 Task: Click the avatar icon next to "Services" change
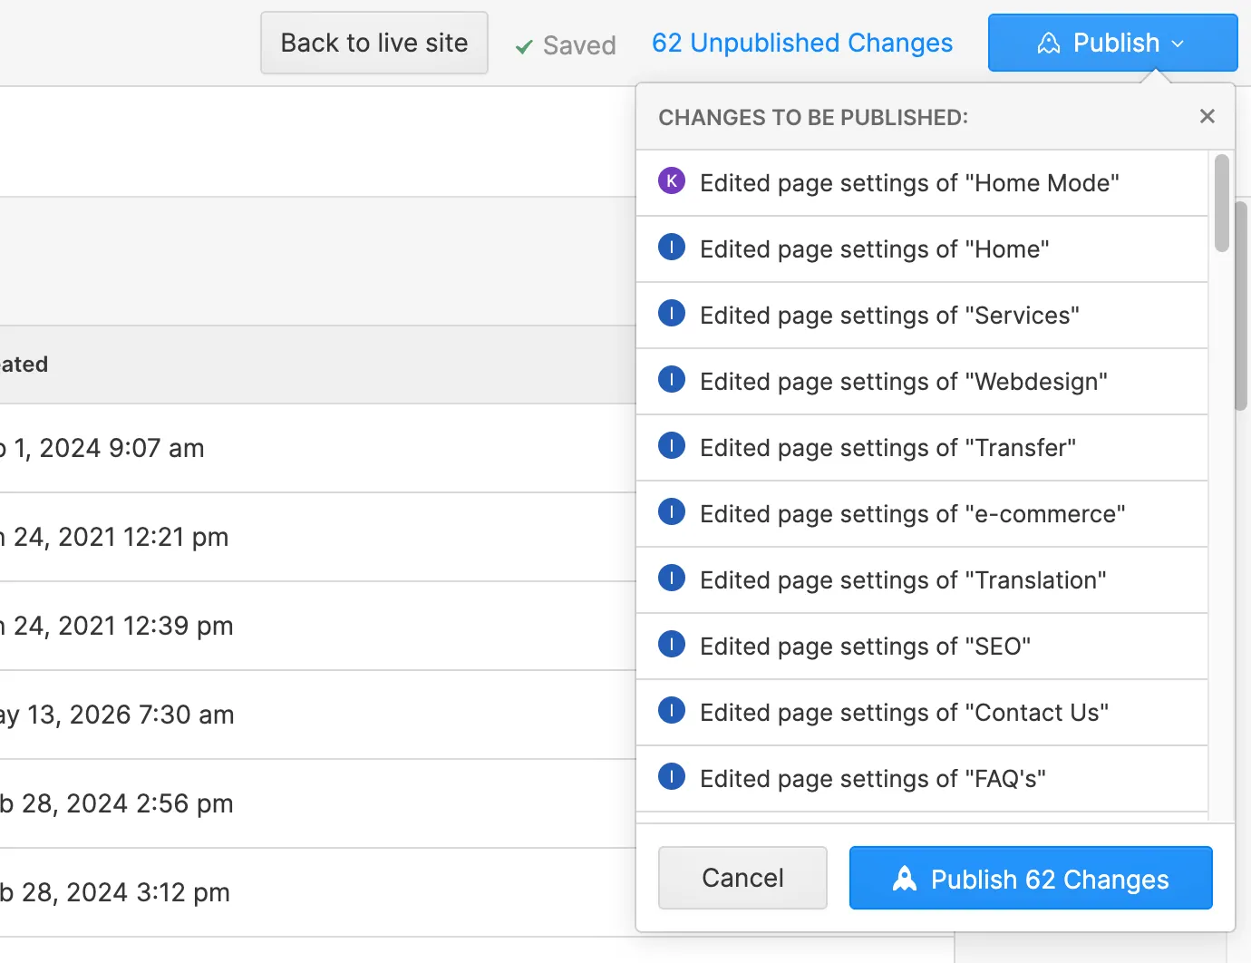pyautogui.click(x=672, y=313)
